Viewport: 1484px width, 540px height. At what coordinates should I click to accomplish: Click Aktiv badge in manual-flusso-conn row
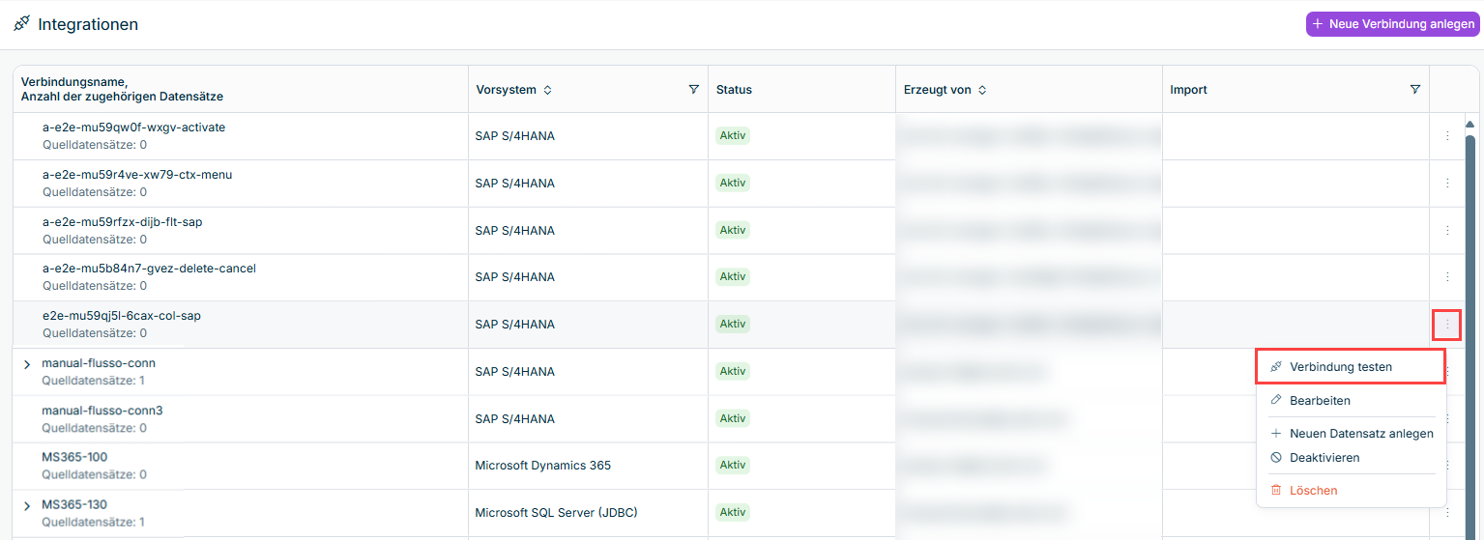point(733,372)
